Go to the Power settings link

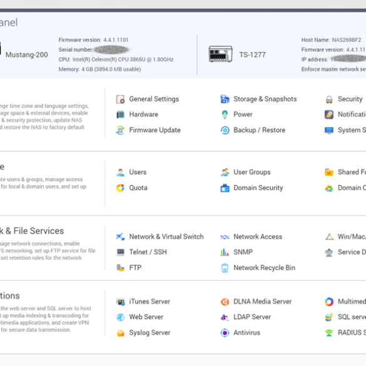(243, 114)
